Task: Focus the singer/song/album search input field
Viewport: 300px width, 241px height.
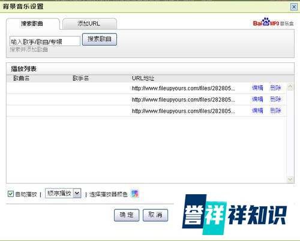Action: click(45, 41)
